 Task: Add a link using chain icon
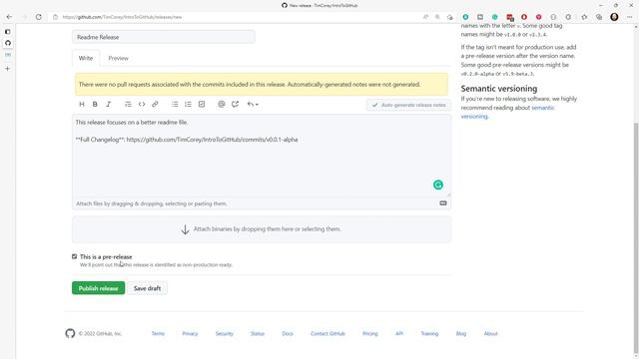pyautogui.click(x=155, y=104)
